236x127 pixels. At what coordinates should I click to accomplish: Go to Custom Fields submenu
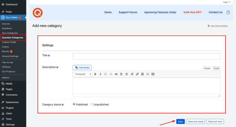coord(9,42)
